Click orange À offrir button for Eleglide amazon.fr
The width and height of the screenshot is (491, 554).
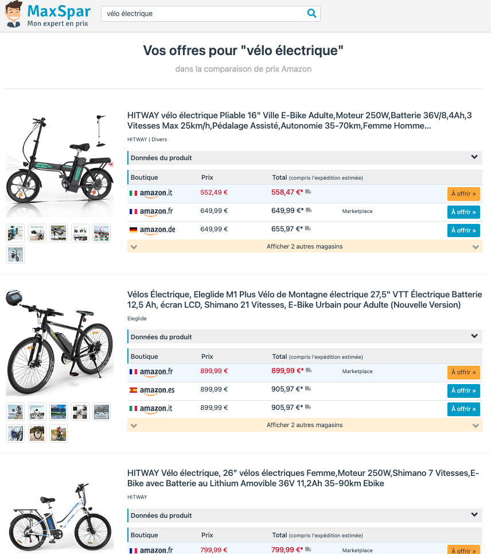(x=463, y=373)
